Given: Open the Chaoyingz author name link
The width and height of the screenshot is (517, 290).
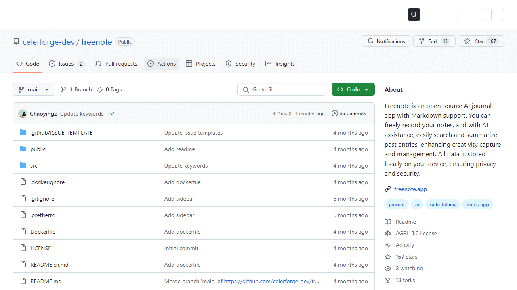Looking at the screenshot, I should pos(43,114).
